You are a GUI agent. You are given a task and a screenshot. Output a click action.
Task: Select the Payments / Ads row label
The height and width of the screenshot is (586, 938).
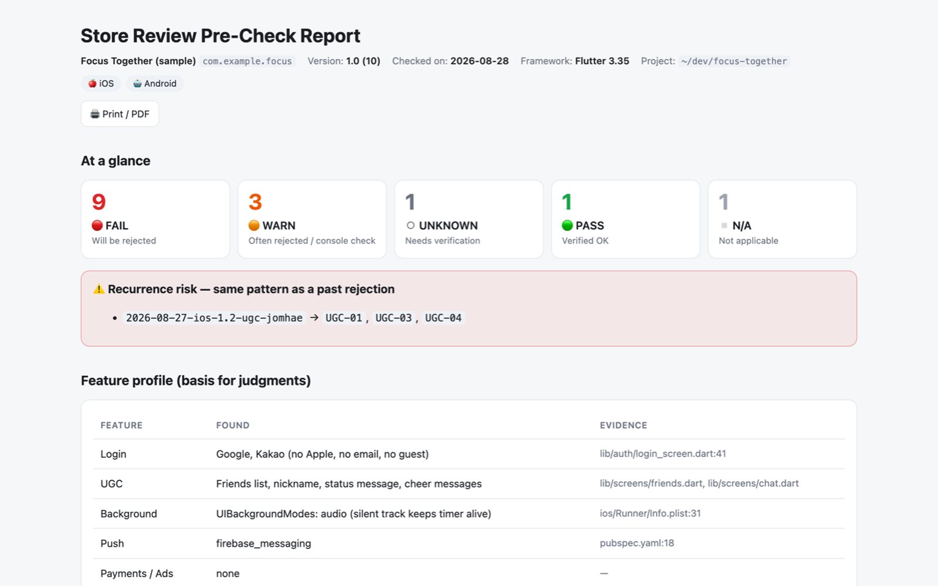coord(137,574)
